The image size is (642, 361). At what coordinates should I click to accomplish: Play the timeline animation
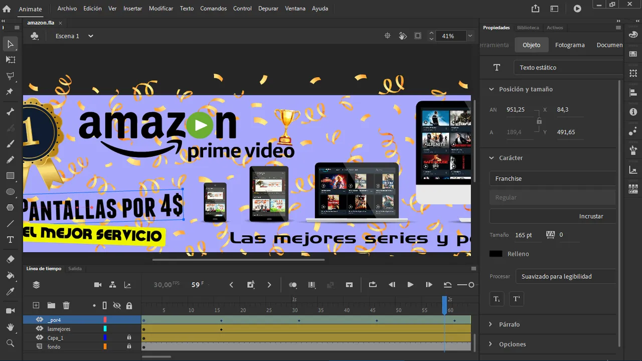(x=410, y=285)
